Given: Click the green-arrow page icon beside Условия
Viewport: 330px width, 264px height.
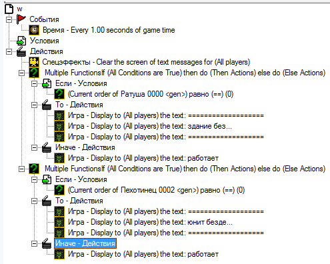Looking at the screenshot, I should pos(21,41).
